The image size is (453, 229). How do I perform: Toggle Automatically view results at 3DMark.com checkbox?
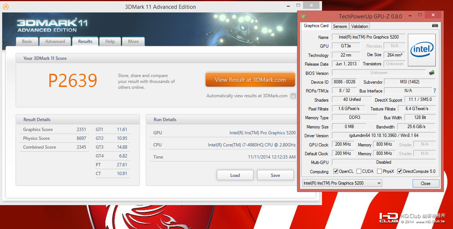(x=293, y=96)
